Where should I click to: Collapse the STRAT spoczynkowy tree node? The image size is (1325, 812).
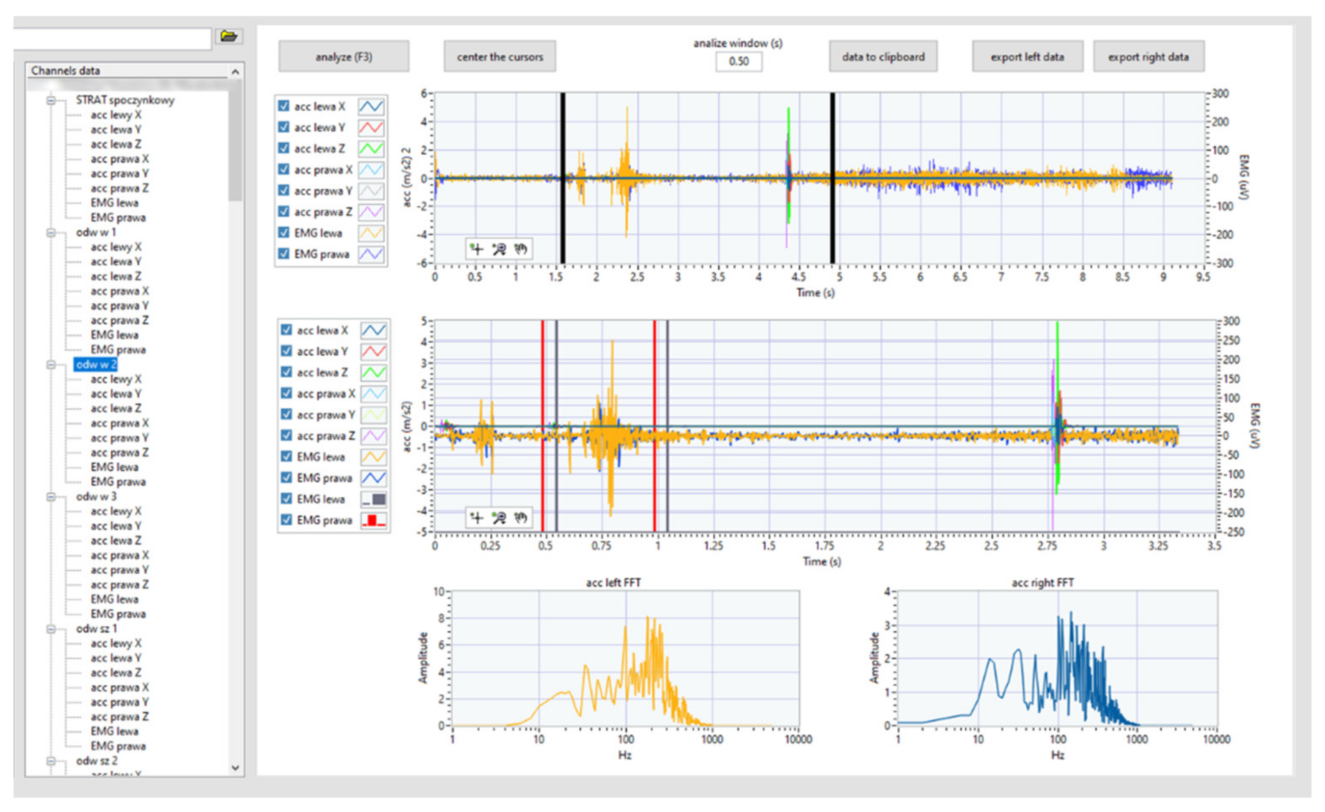[51, 101]
